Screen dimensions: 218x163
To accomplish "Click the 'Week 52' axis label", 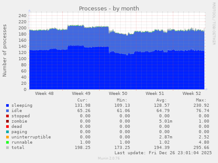I will click(192, 94).
